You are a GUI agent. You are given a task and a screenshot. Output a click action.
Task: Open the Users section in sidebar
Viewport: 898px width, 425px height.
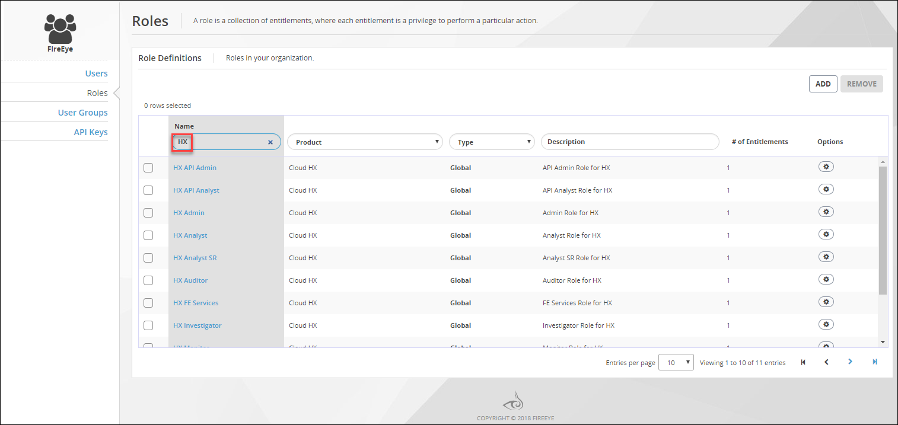point(96,74)
